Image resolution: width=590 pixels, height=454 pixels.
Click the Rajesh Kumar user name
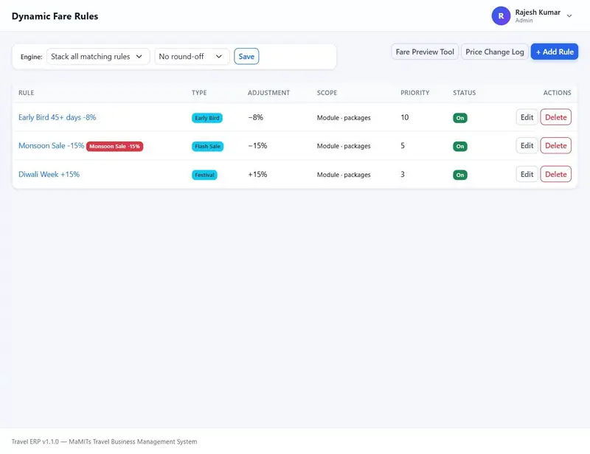(x=538, y=13)
